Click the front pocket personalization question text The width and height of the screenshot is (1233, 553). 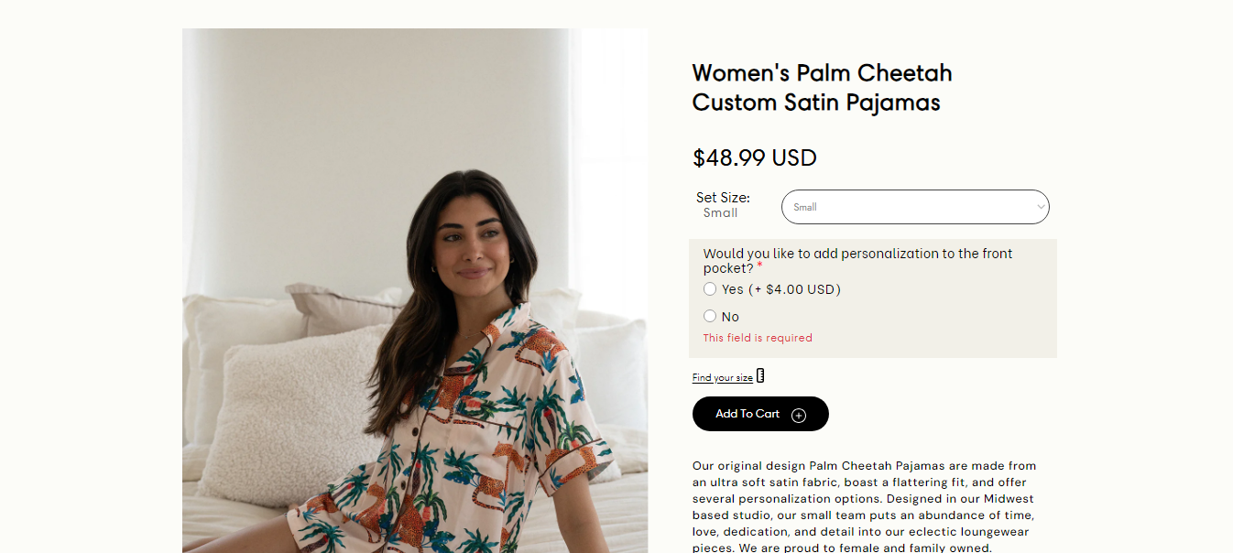point(857,255)
